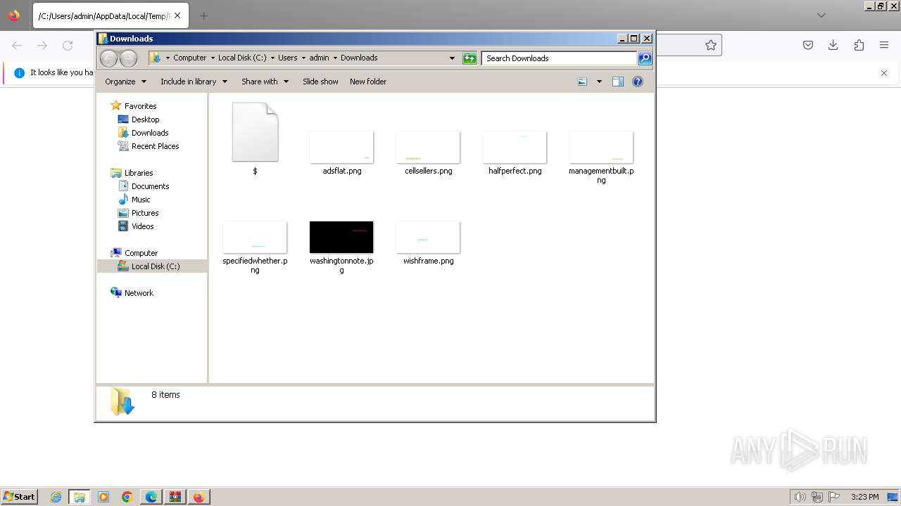Viewport: 901px width, 506px height.
Task: Open the Share with dropdown
Action: point(265,82)
